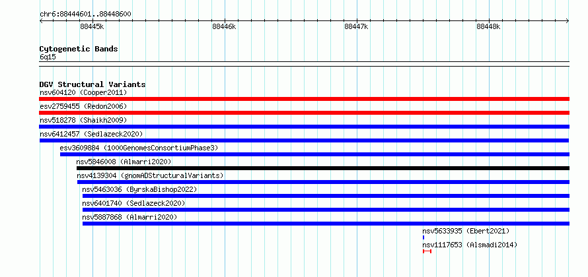Click the Cytogenetic Bands track title

tap(79, 49)
